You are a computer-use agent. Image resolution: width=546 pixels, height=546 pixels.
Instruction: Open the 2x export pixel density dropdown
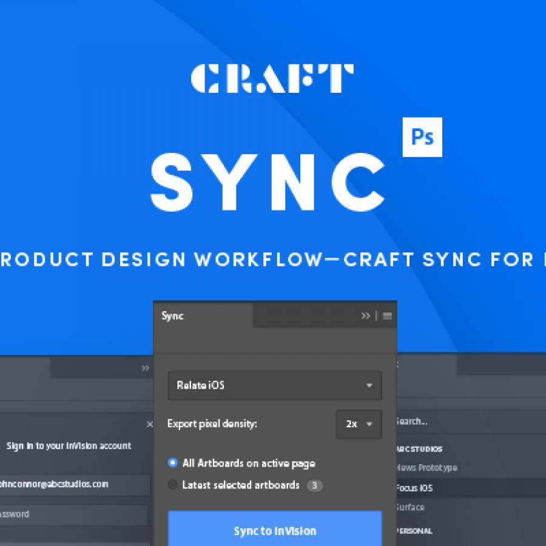[x=359, y=424]
